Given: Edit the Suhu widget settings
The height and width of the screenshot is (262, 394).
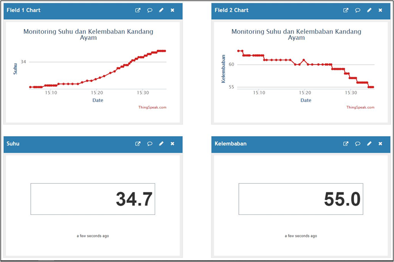Looking at the screenshot, I should click(161, 144).
